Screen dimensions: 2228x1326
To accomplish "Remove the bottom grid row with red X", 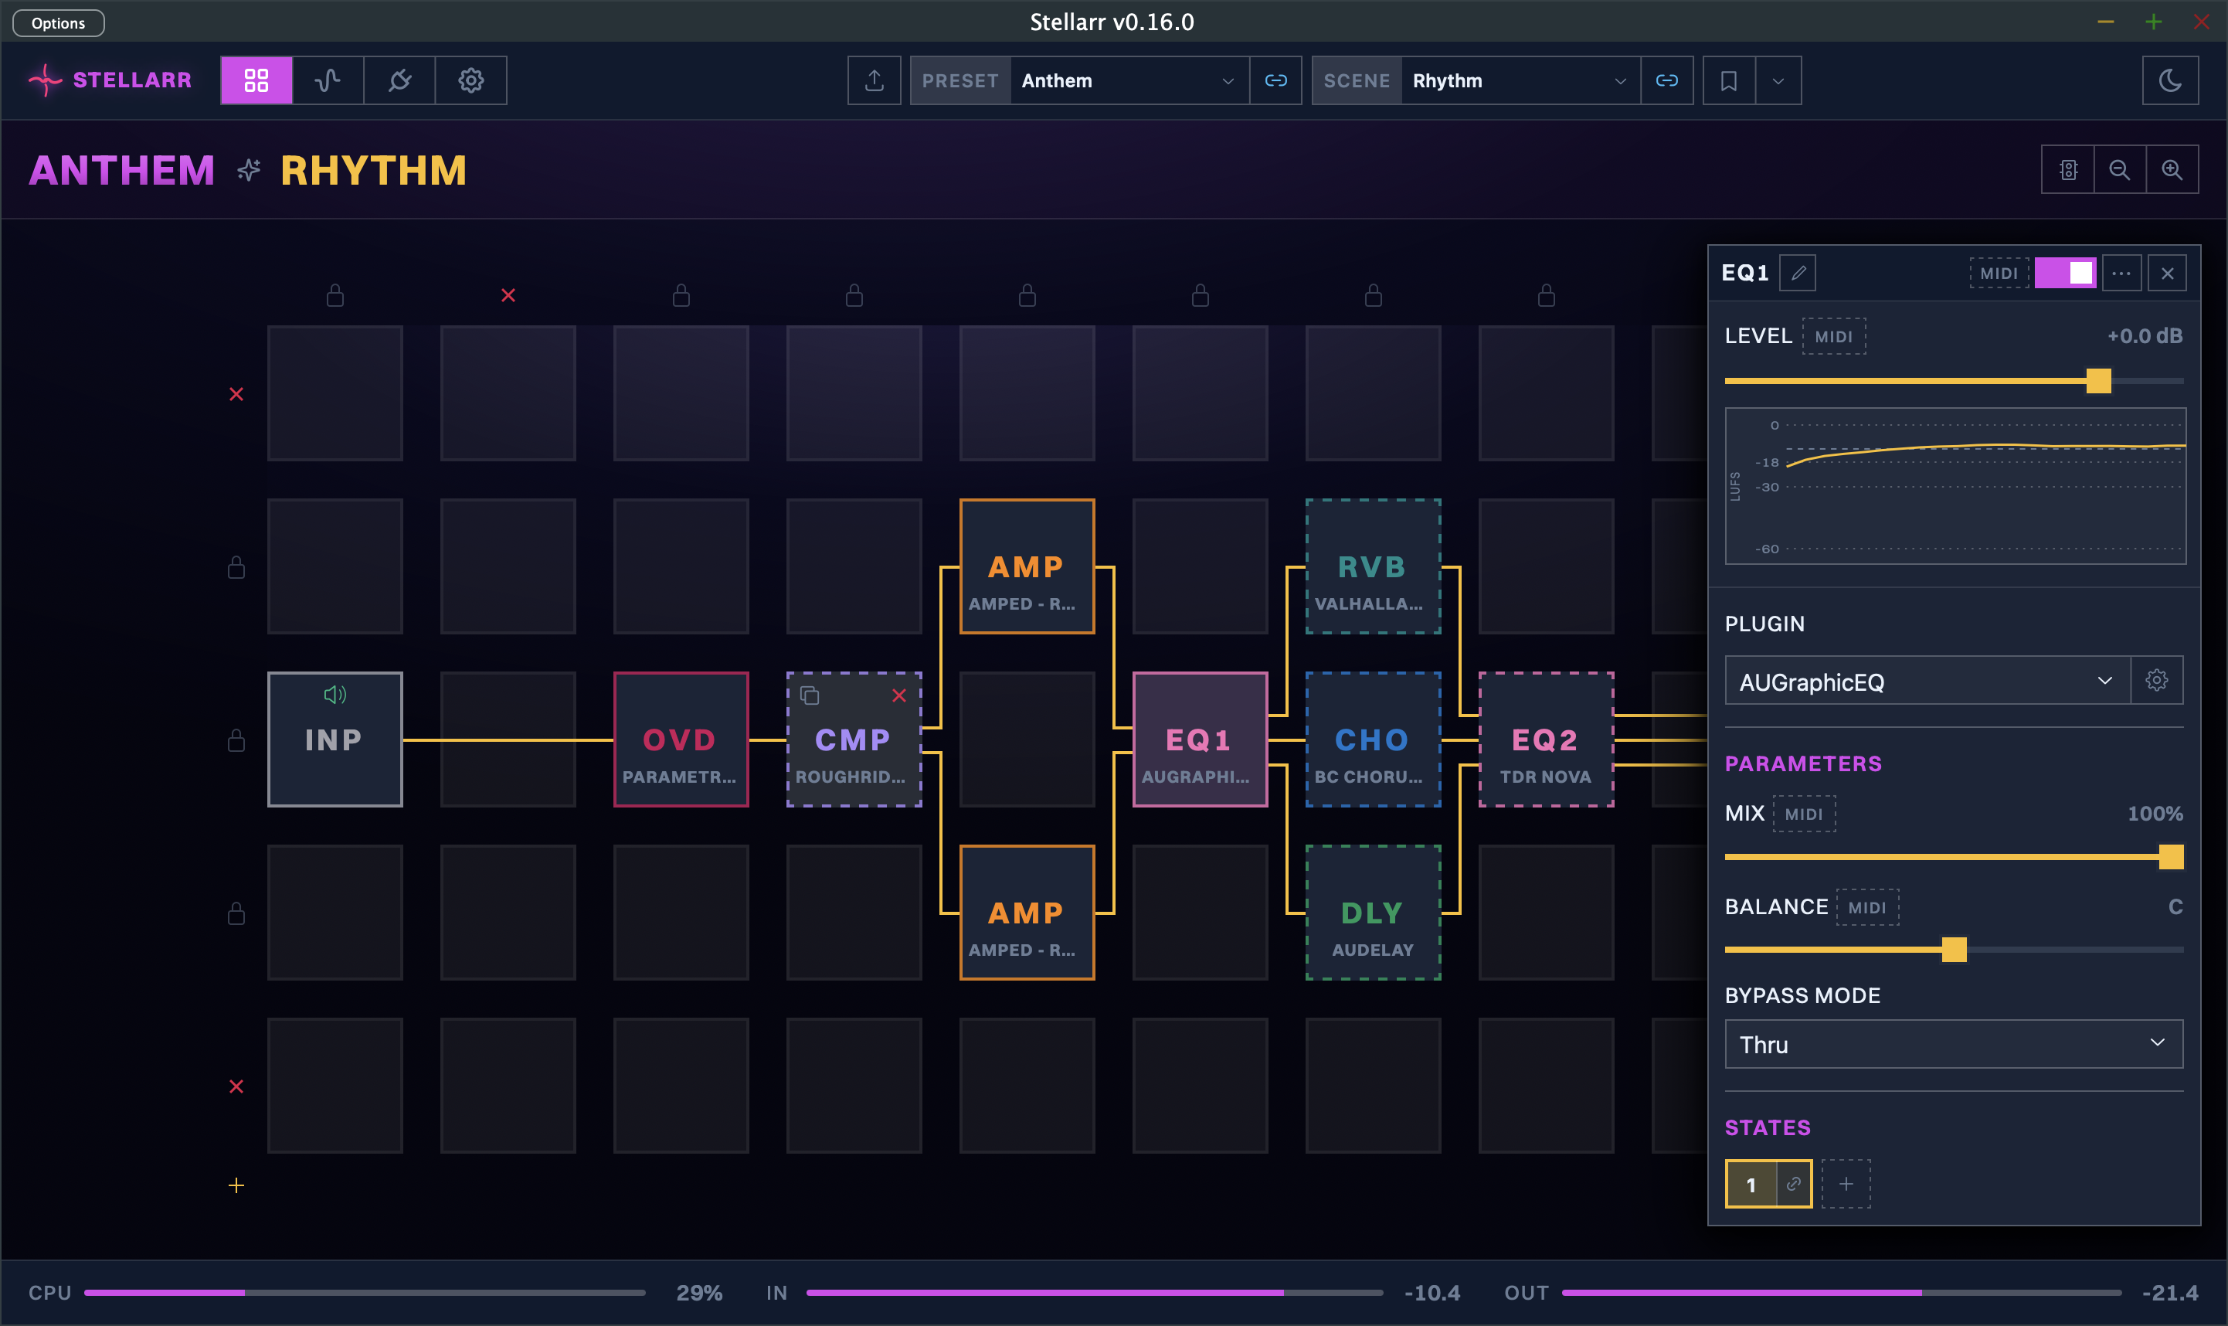I will [x=236, y=1086].
